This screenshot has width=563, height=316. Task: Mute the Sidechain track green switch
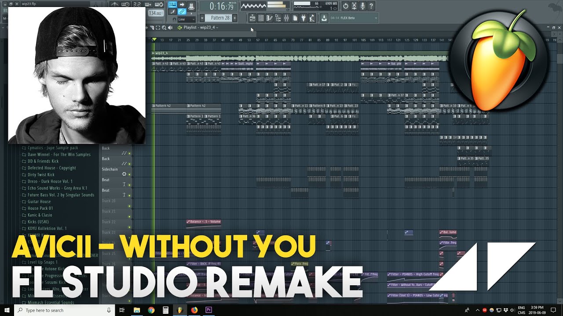pyautogui.click(x=129, y=174)
